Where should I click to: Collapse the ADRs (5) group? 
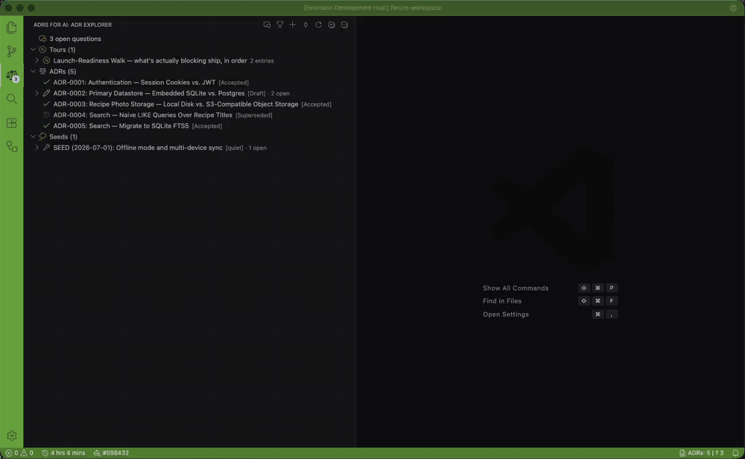click(34, 72)
